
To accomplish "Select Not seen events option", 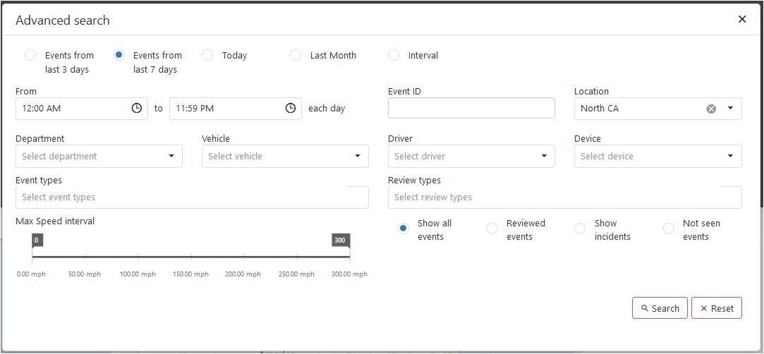I will [669, 228].
